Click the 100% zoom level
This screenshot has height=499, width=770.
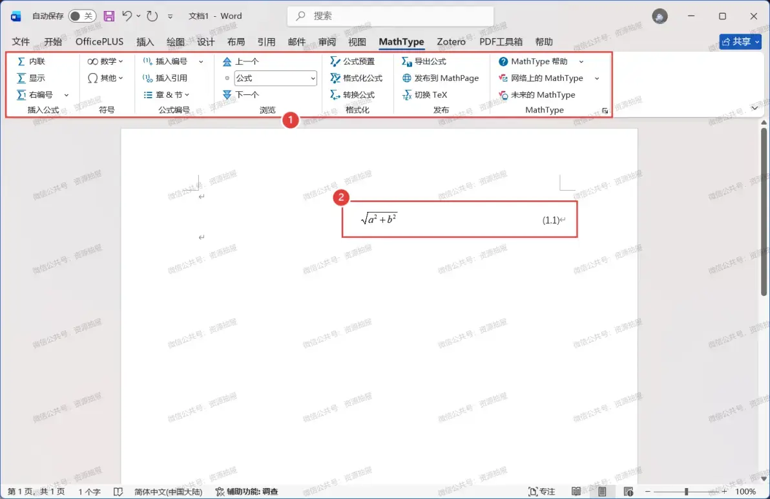[x=745, y=492]
